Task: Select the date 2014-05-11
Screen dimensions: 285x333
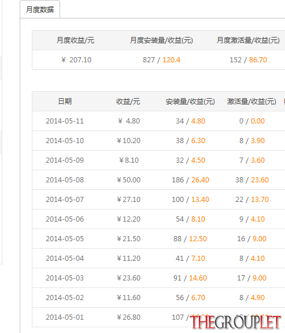Action: point(65,121)
